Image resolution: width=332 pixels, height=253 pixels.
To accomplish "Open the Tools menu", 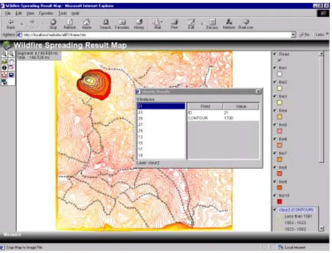I will (62, 13).
